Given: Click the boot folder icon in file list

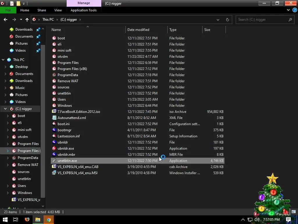Looking at the screenshot, I should point(54,38).
